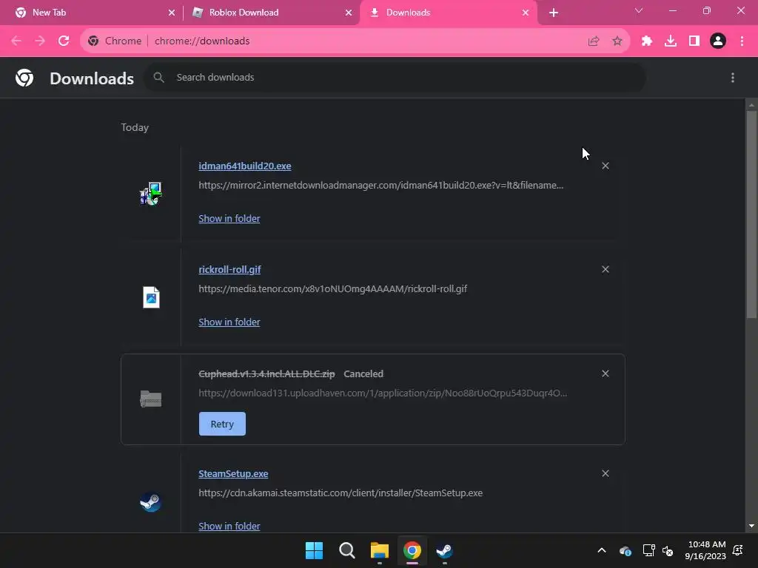Remove rickroll-roll.gif from list
This screenshot has width=758, height=568.
pyautogui.click(x=606, y=269)
